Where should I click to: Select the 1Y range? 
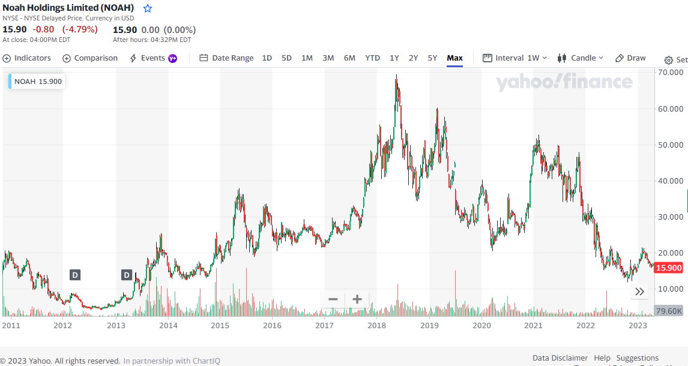click(394, 58)
